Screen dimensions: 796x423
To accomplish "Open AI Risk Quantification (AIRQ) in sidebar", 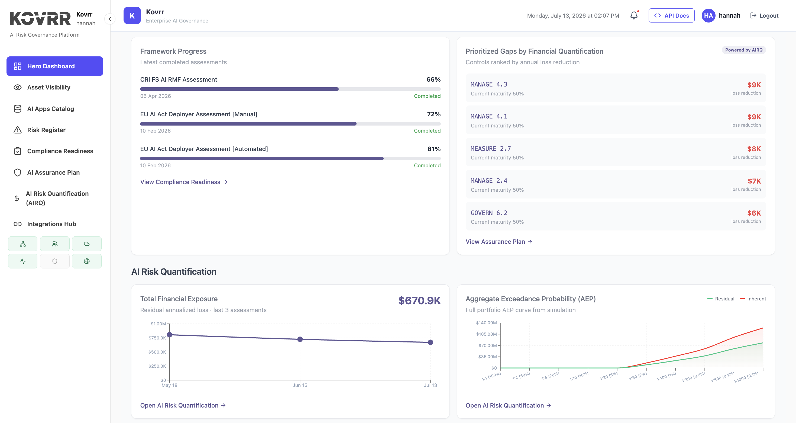I will 55,198.
